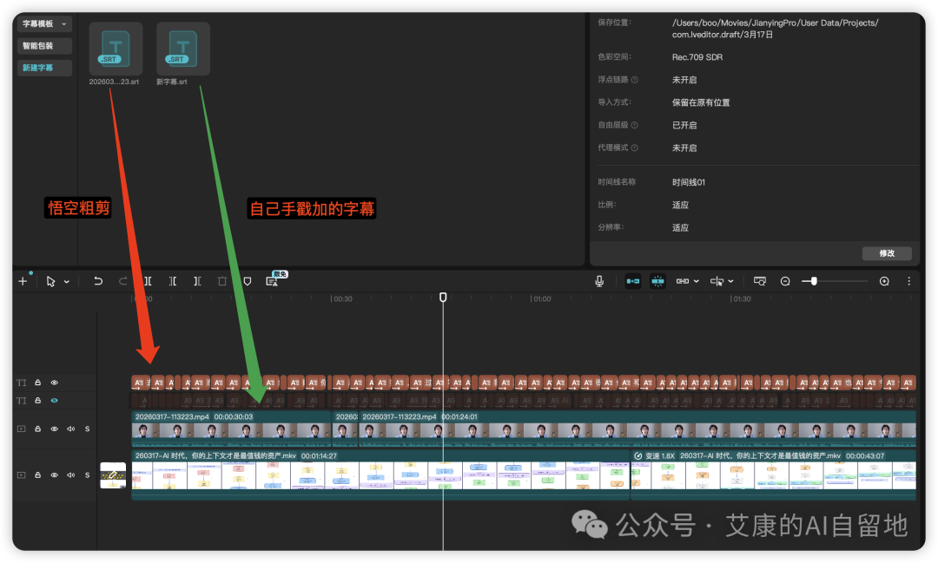Toggle the main track magnet button

[x=633, y=281]
